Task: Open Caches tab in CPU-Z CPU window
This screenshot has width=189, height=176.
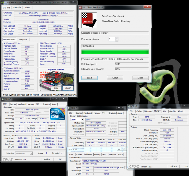Action: (13, 104)
